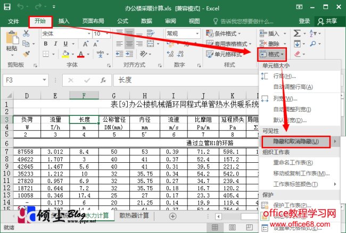
Task: Open 套用表格格式 table format menu
Action: pyautogui.click(x=228, y=44)
